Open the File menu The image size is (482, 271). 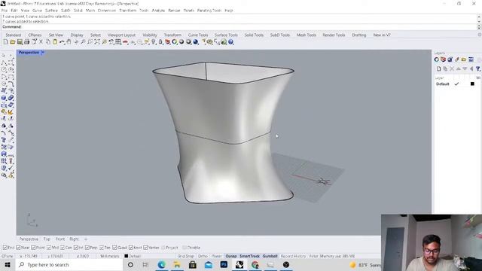point(5,10)
